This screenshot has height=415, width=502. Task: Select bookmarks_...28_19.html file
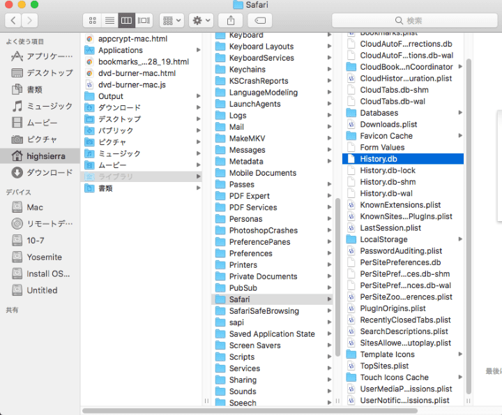[142, 62]
